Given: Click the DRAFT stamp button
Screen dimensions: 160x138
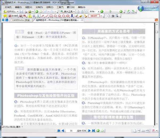Looking at the screenshot, I should tap(94, 16).
